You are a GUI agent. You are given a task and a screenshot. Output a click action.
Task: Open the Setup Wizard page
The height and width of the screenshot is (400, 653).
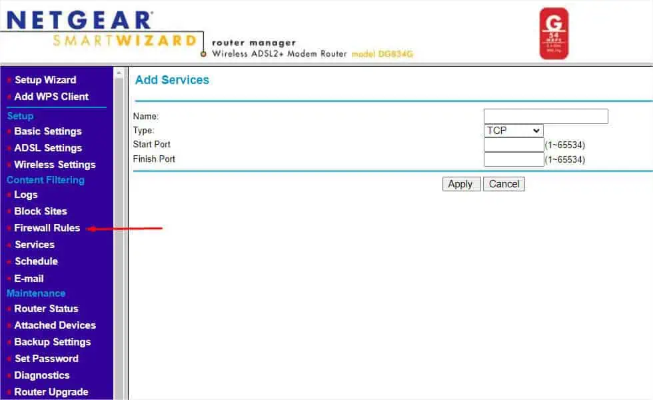[x=44, y=80]
